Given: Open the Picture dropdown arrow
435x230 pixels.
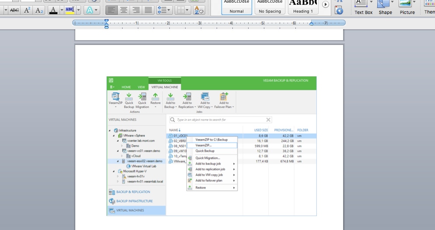Looking at the screenshot, I should pyautogui.click(x=414, y=2).
